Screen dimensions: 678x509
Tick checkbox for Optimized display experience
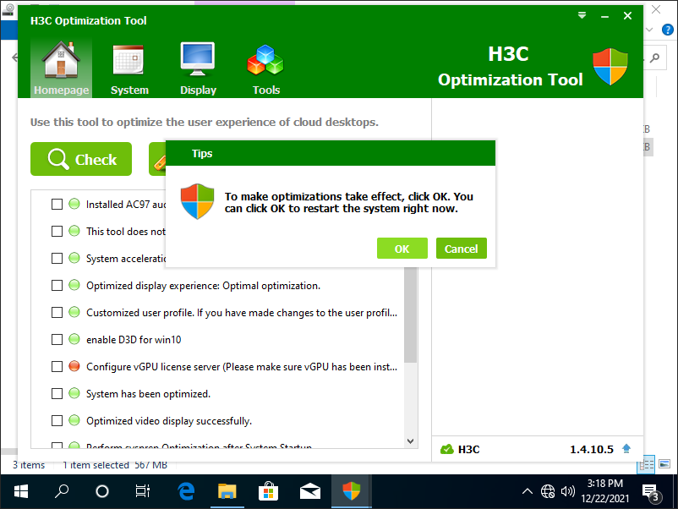pyautogui.click(x=57, y=286)
